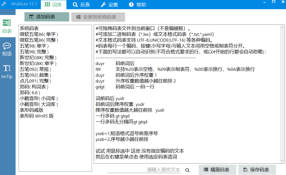Select the 词库 tab

point(53,5)
